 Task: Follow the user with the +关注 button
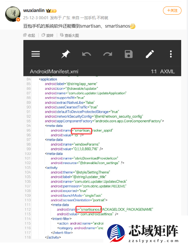pyautogui.click(x=172, y=10)
